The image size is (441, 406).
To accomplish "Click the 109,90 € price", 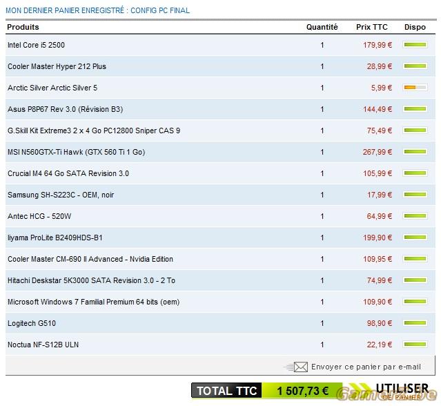I will 378,302.
